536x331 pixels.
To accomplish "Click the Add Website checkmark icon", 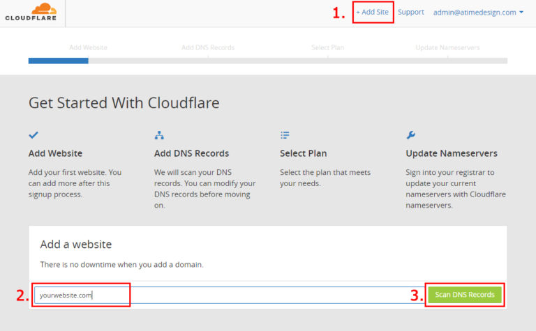I will click(33, 135).
